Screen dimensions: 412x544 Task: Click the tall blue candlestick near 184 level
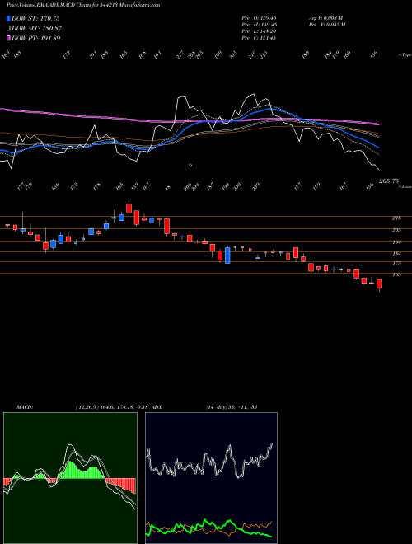coord(227,255)
